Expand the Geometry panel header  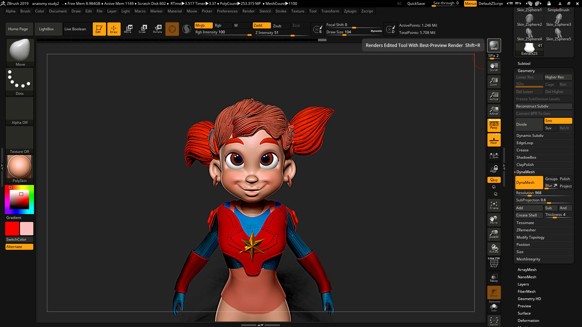[526, 71]
